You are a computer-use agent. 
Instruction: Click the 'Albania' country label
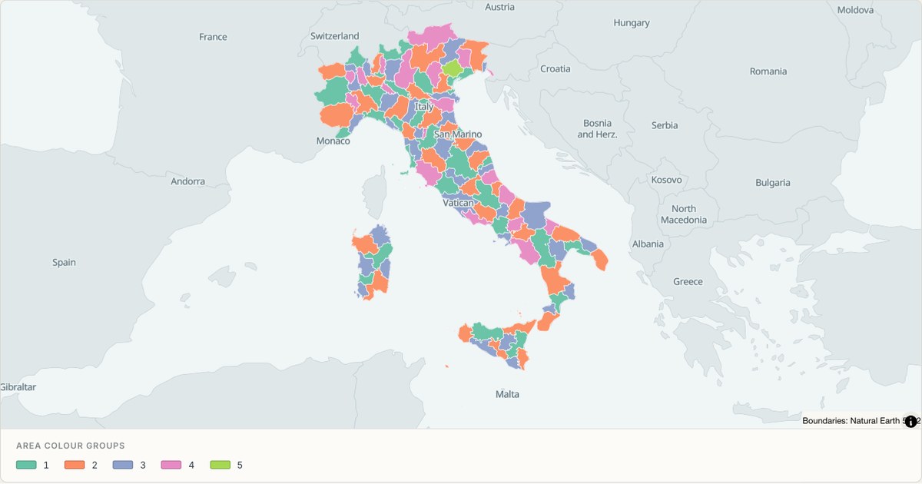pos(647,244)
